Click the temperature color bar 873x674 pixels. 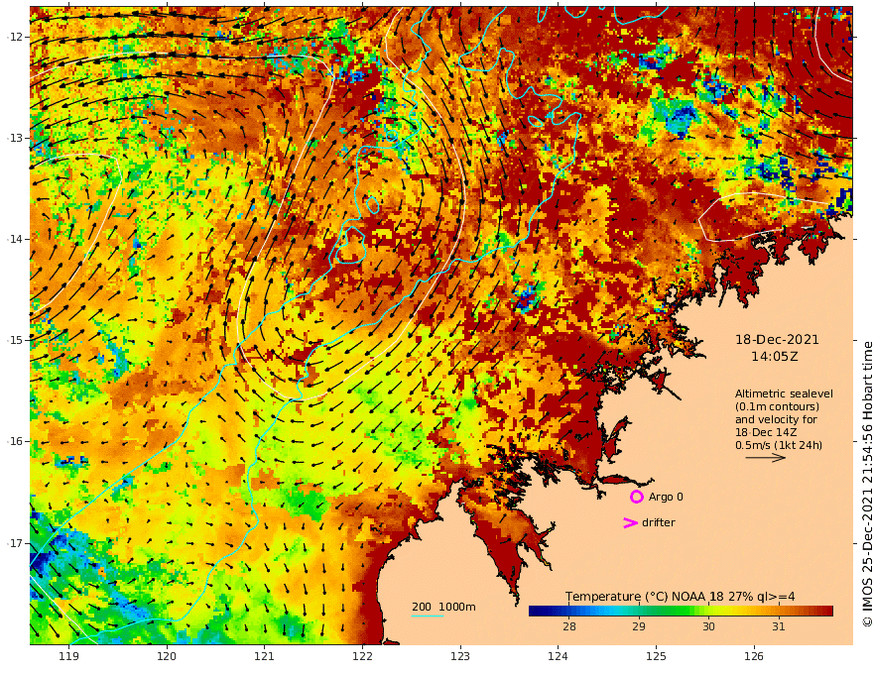click(x=681, y=612)
